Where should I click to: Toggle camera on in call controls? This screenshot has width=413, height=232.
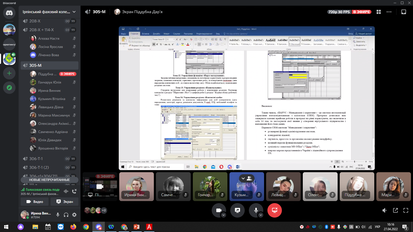point(219,210)
